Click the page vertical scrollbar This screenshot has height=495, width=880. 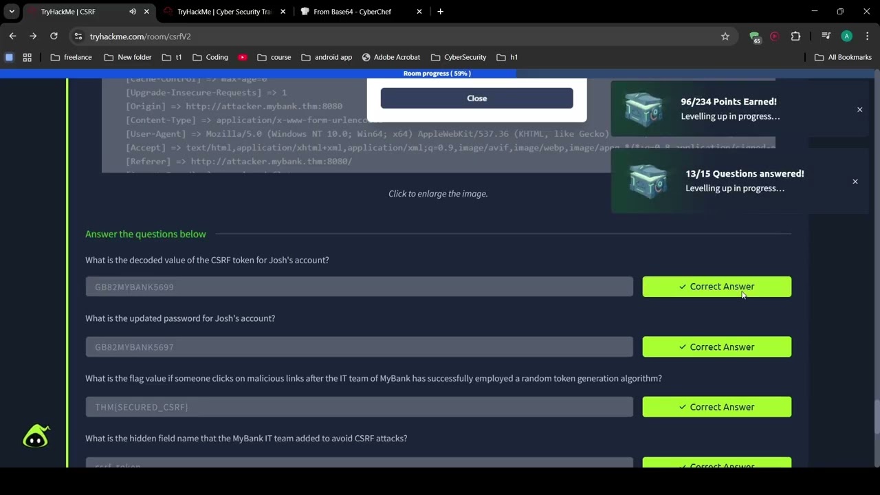click(877, 415)
